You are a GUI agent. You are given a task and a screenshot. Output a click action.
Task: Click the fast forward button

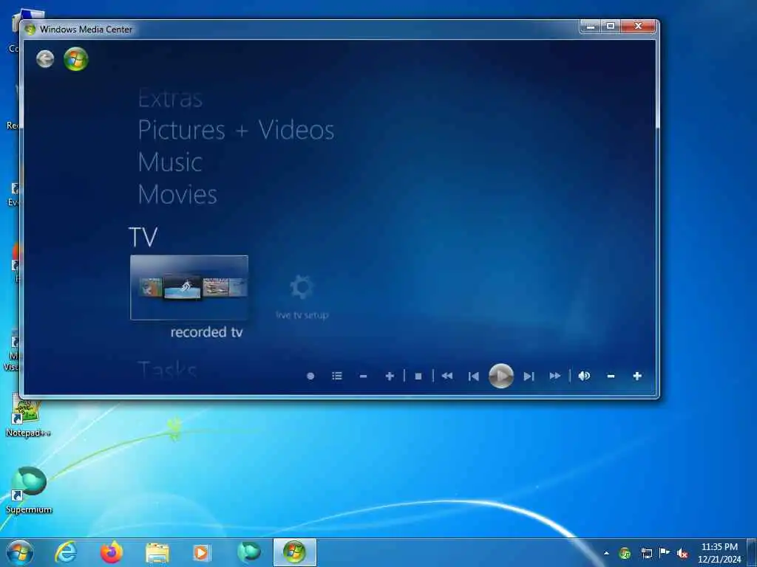click(555, 376)
